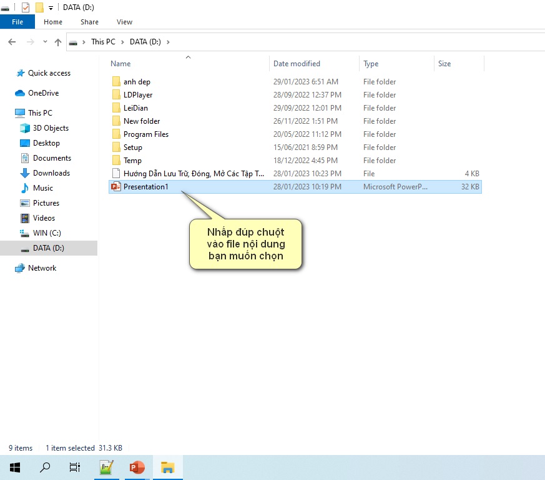The image size is (545, 480).
Task: Select the WIN (C:) drive
Action: pyautogui.click(x=47, y=232)
